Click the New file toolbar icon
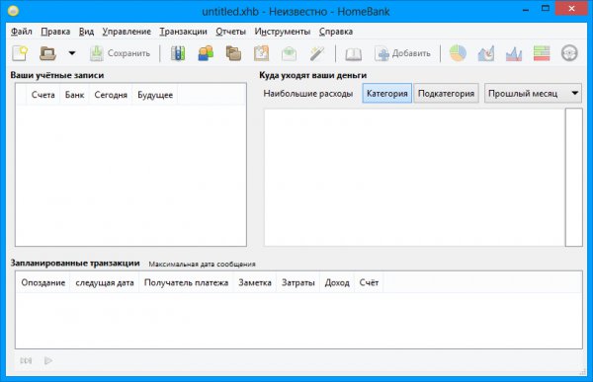Viewport: 593px width, 382px height. 20,53
